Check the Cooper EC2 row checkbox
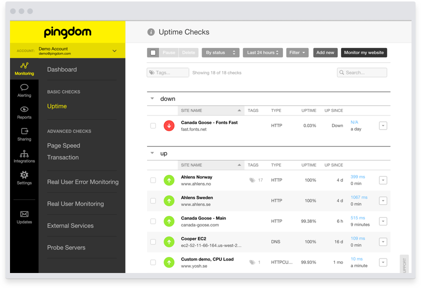421x288 pixels. [x=153, y=242]
